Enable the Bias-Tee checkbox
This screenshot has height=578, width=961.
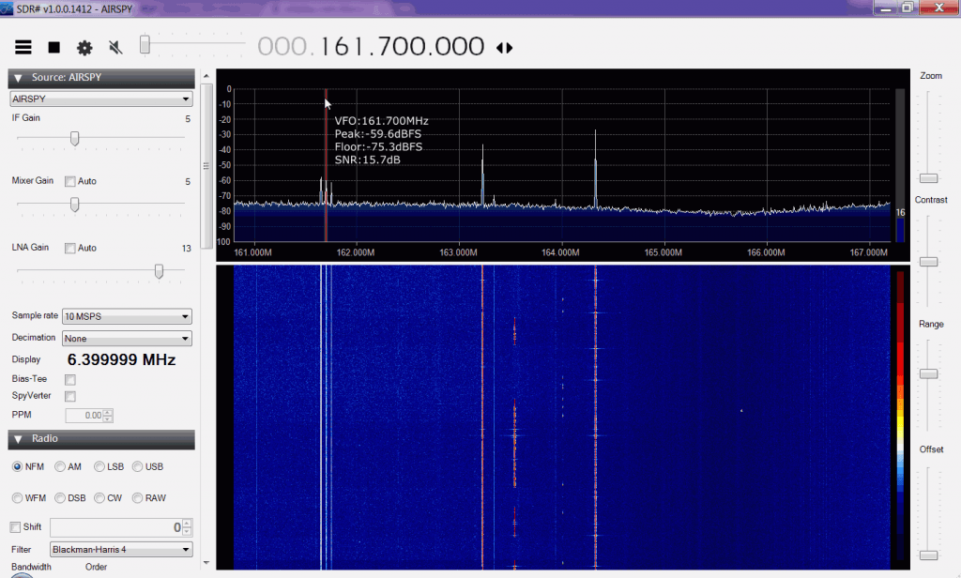[69, 378]
